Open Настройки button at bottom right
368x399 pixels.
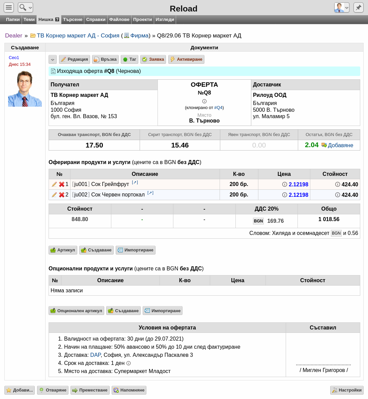point(347,390)
